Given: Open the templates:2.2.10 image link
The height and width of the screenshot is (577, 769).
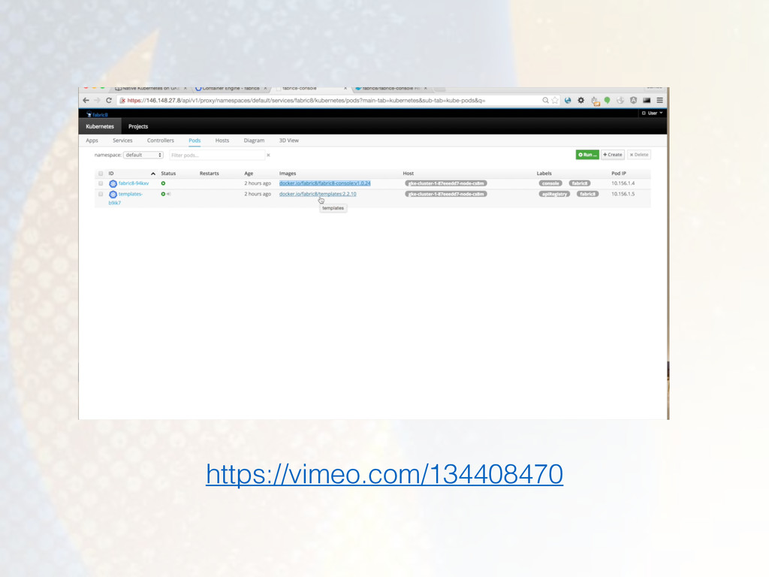Looking at the screenshot, I should (x=318, y=195).
